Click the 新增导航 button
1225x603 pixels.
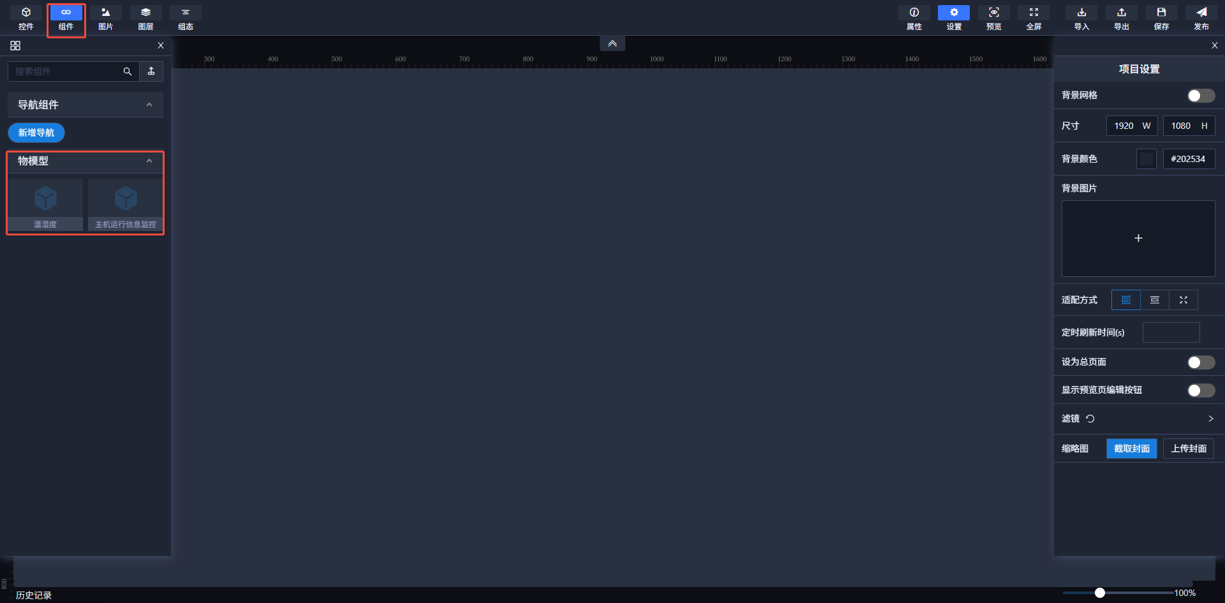(36, 133)
